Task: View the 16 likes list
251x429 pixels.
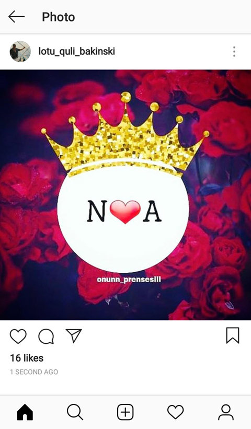Action: point(27,358)
